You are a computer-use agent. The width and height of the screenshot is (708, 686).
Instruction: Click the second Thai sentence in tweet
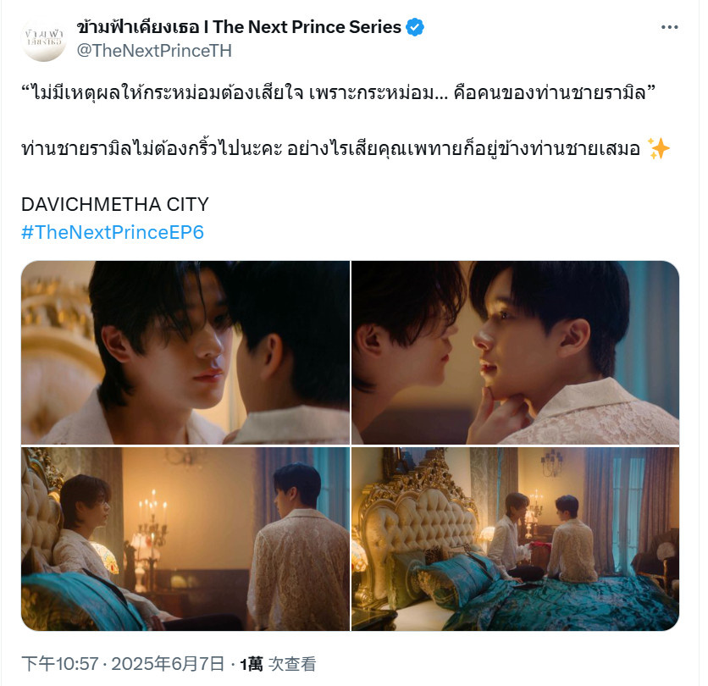click(x=330, y=148)
